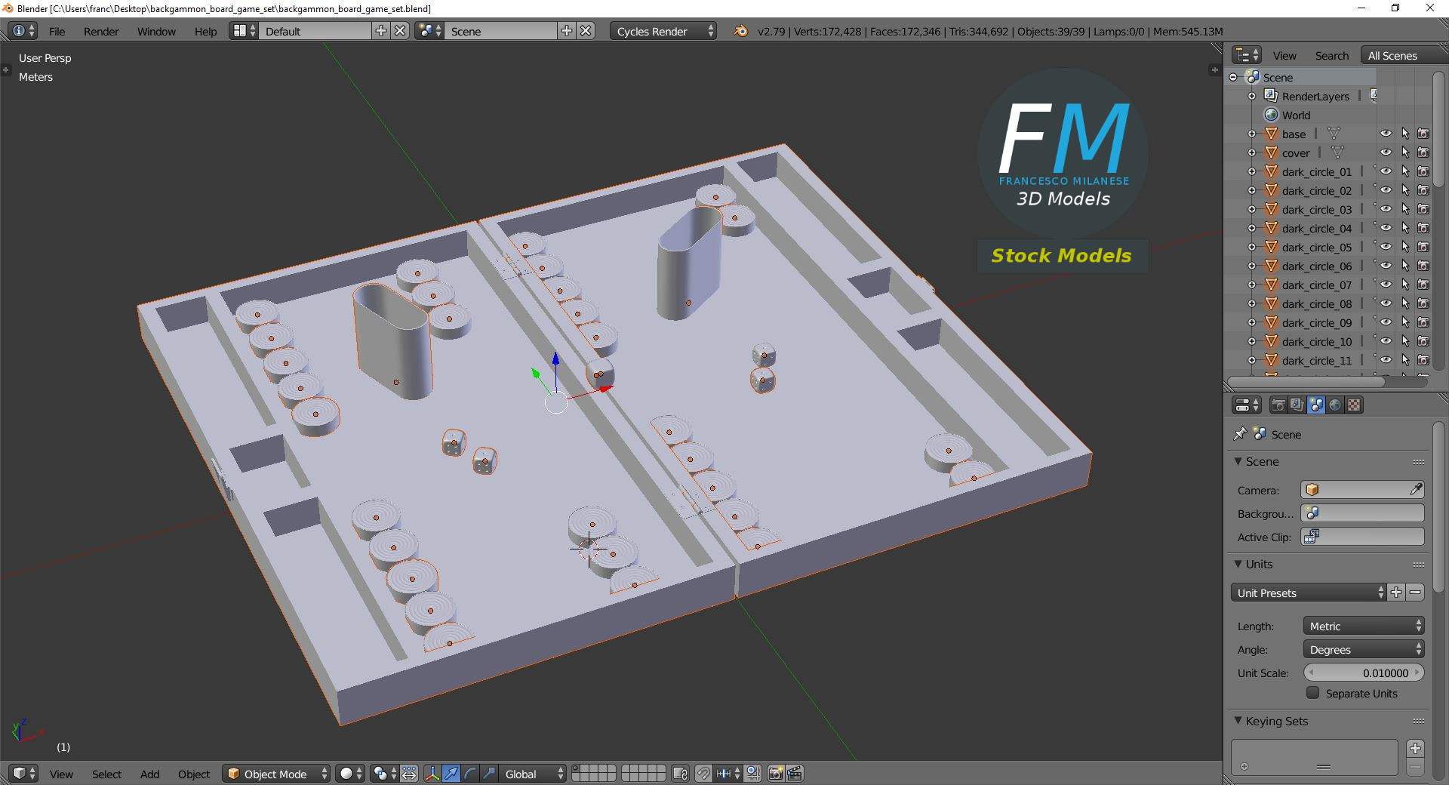Click the Blender logo icon in header

point(741,31)
